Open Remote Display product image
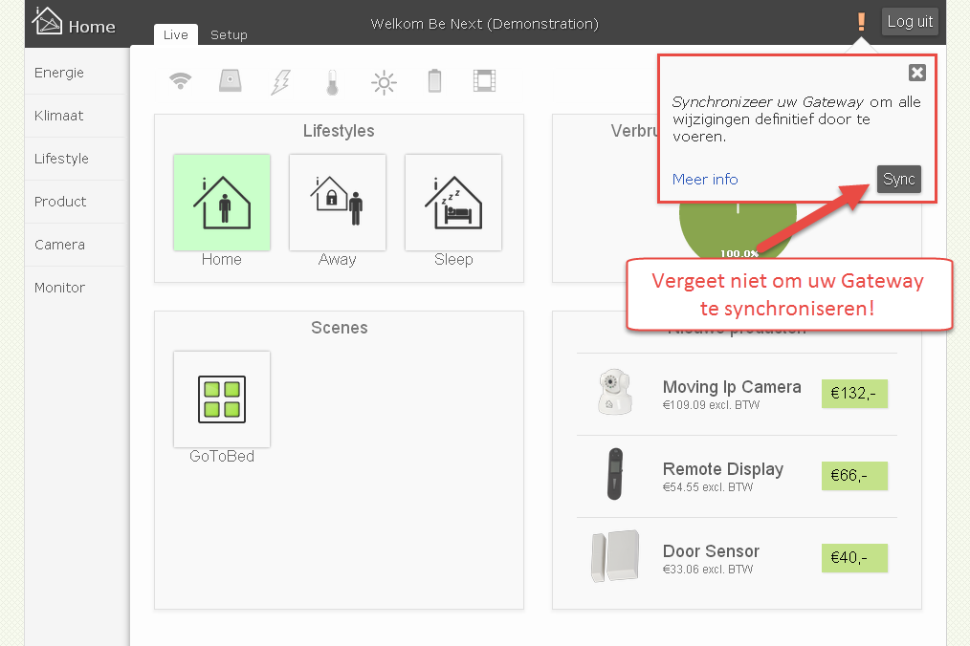The width and height of the screenshot is (970, 646). click(614, 474)
